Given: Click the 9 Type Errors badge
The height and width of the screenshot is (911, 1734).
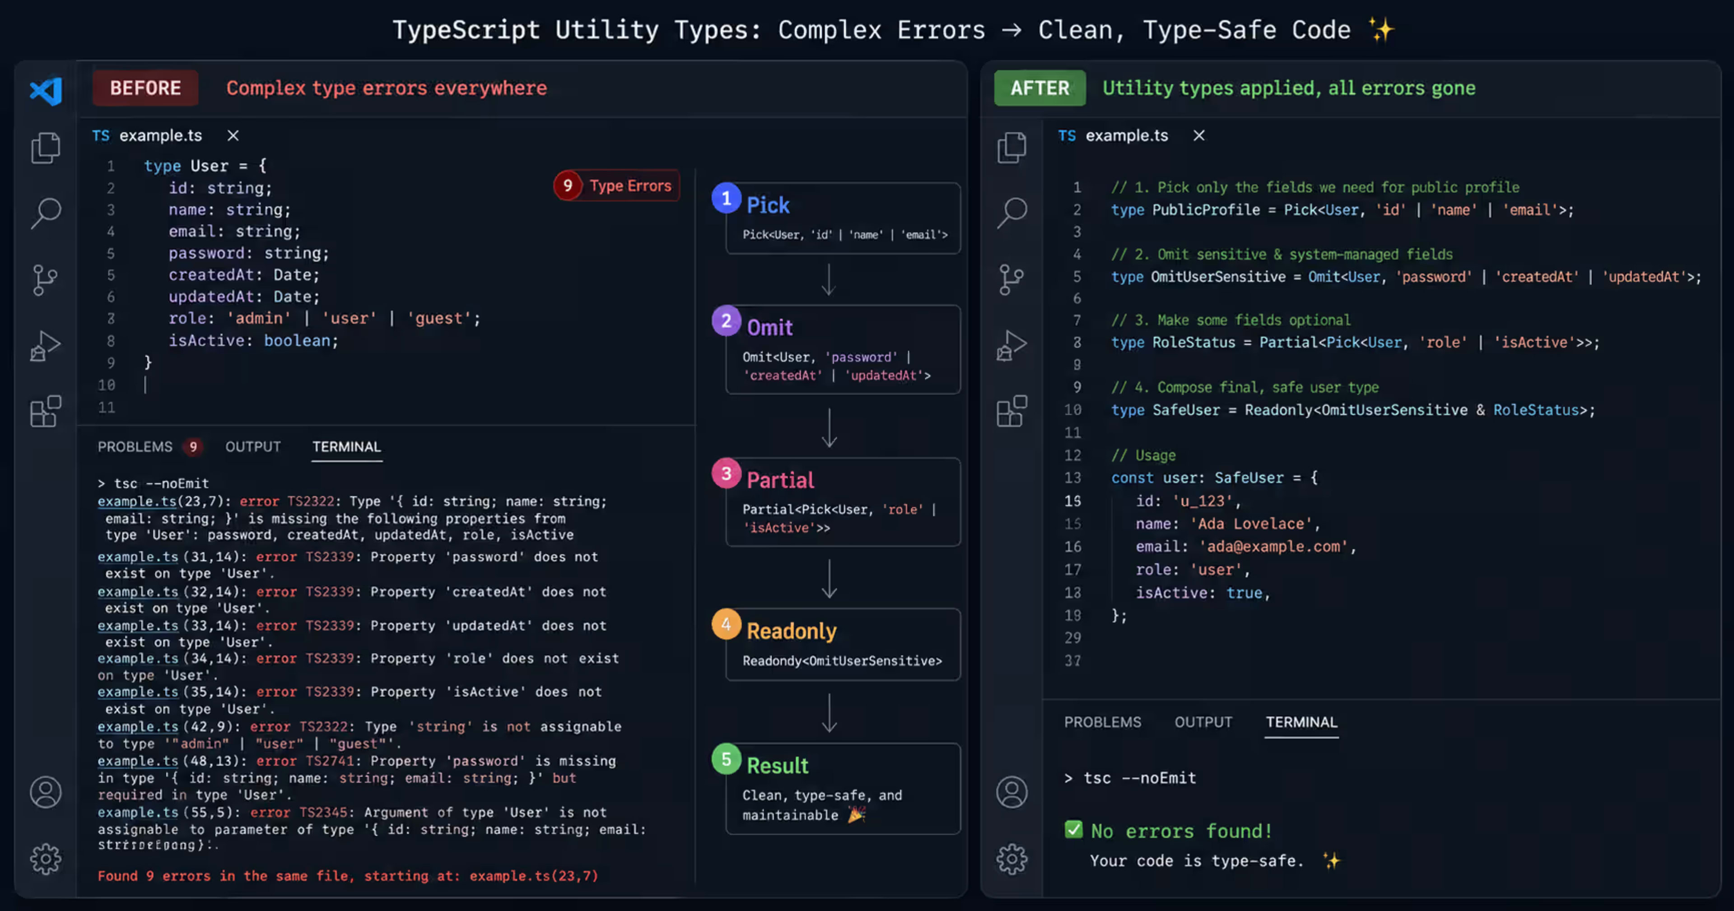Looking at the screenshot, I should pyautogui.click(x=616, y=186).
